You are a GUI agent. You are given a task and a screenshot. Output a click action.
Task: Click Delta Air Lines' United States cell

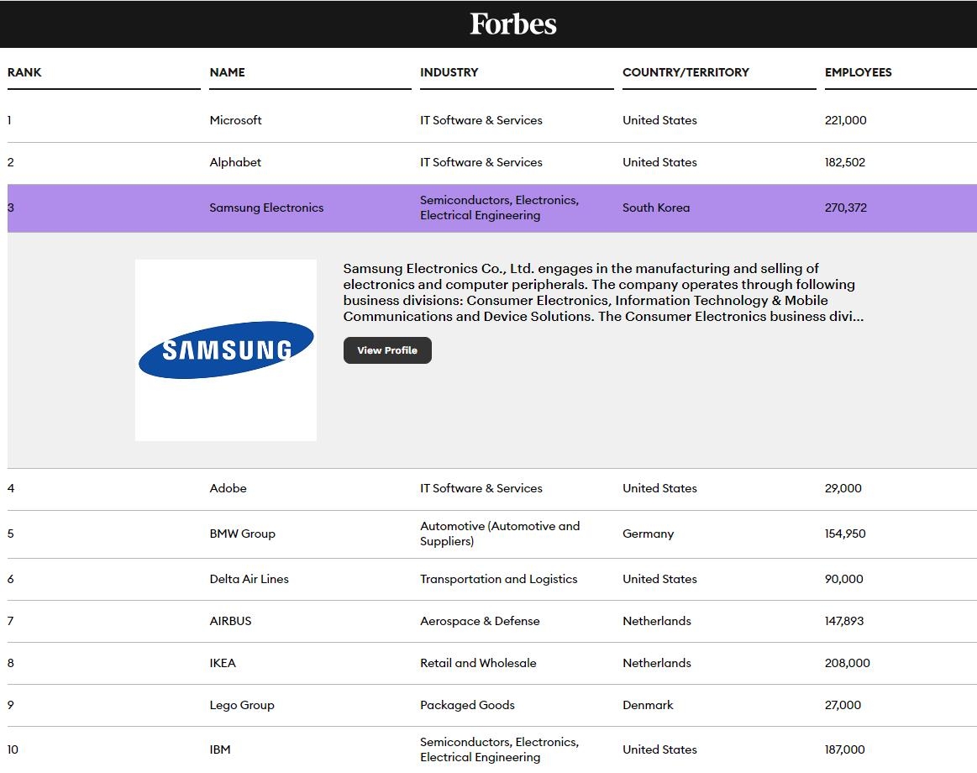(659, 579)
